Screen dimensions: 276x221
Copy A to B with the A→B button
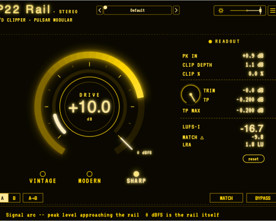click(x=33, y=198)
